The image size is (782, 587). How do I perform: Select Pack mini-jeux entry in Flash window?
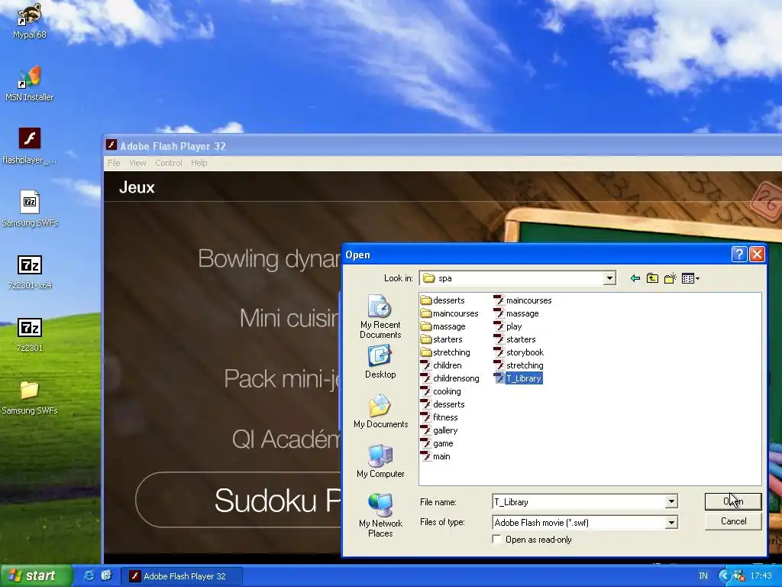[283, 379]
